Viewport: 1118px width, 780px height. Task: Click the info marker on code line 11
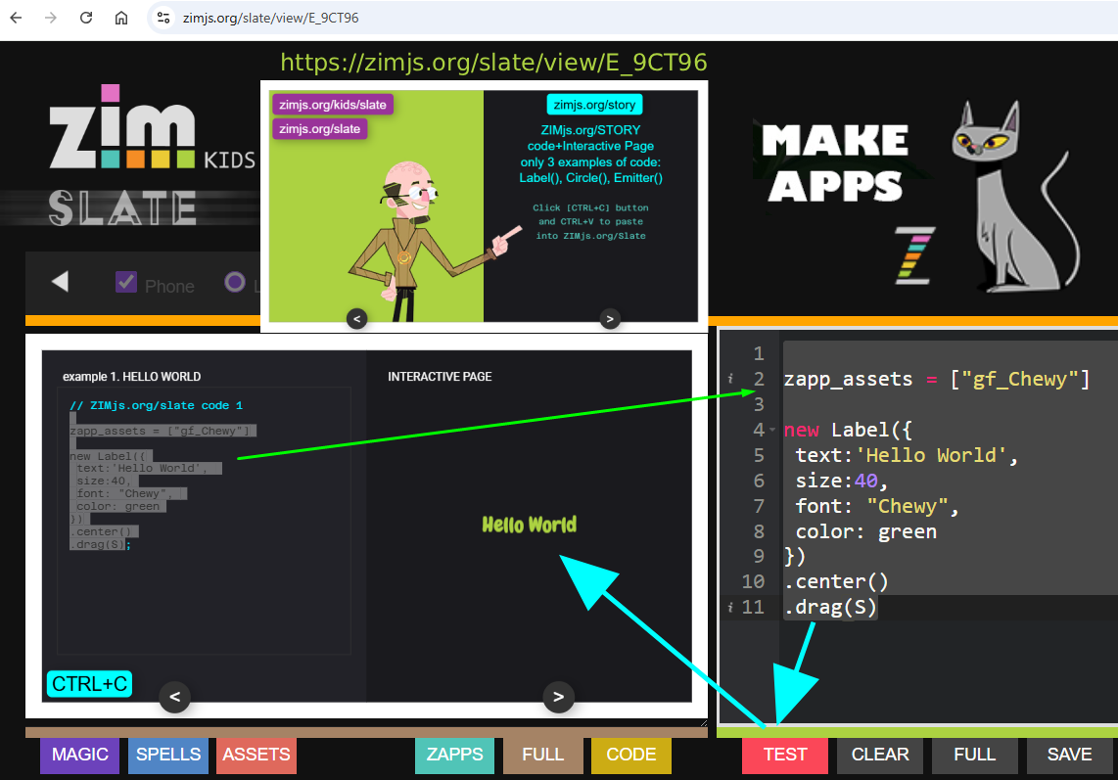point(731,608)
